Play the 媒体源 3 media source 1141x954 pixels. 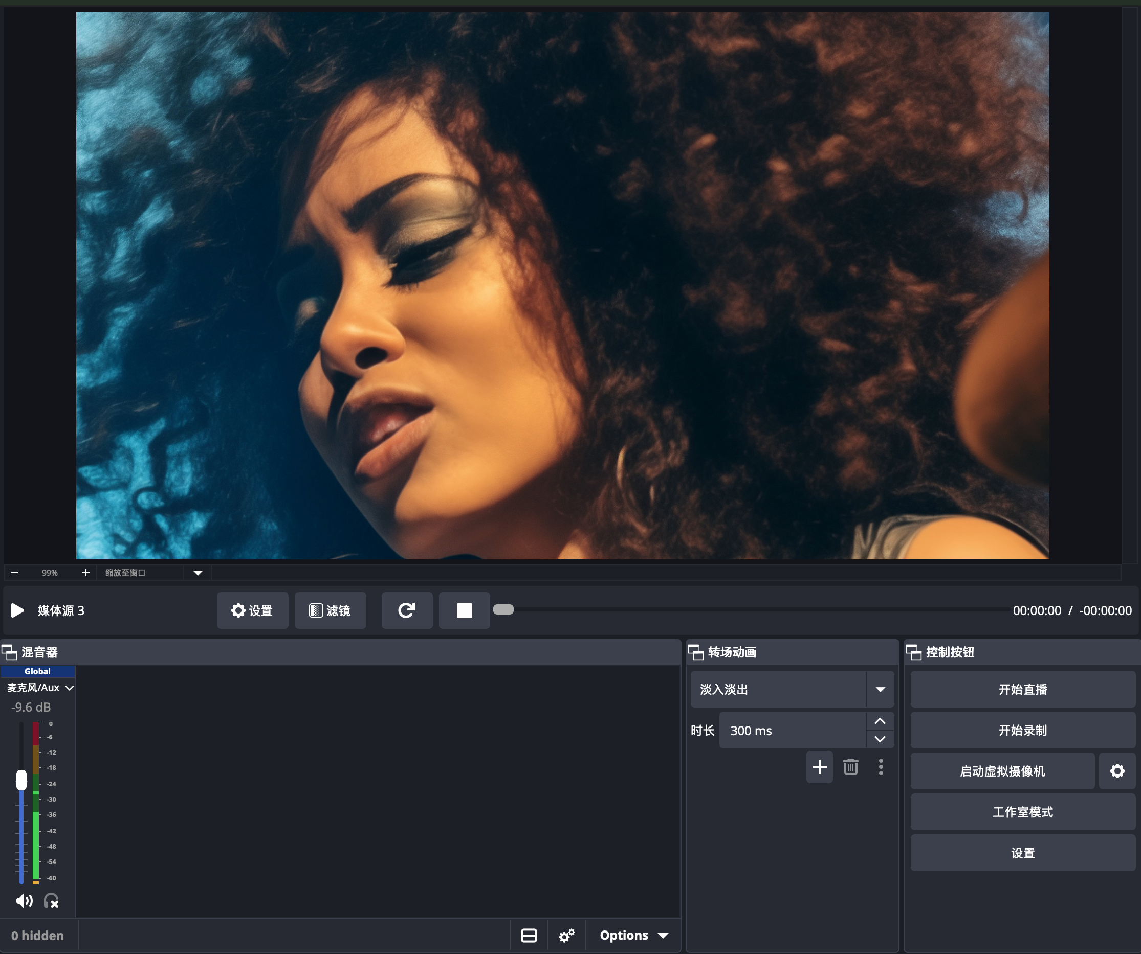click(x=17, y=610)
